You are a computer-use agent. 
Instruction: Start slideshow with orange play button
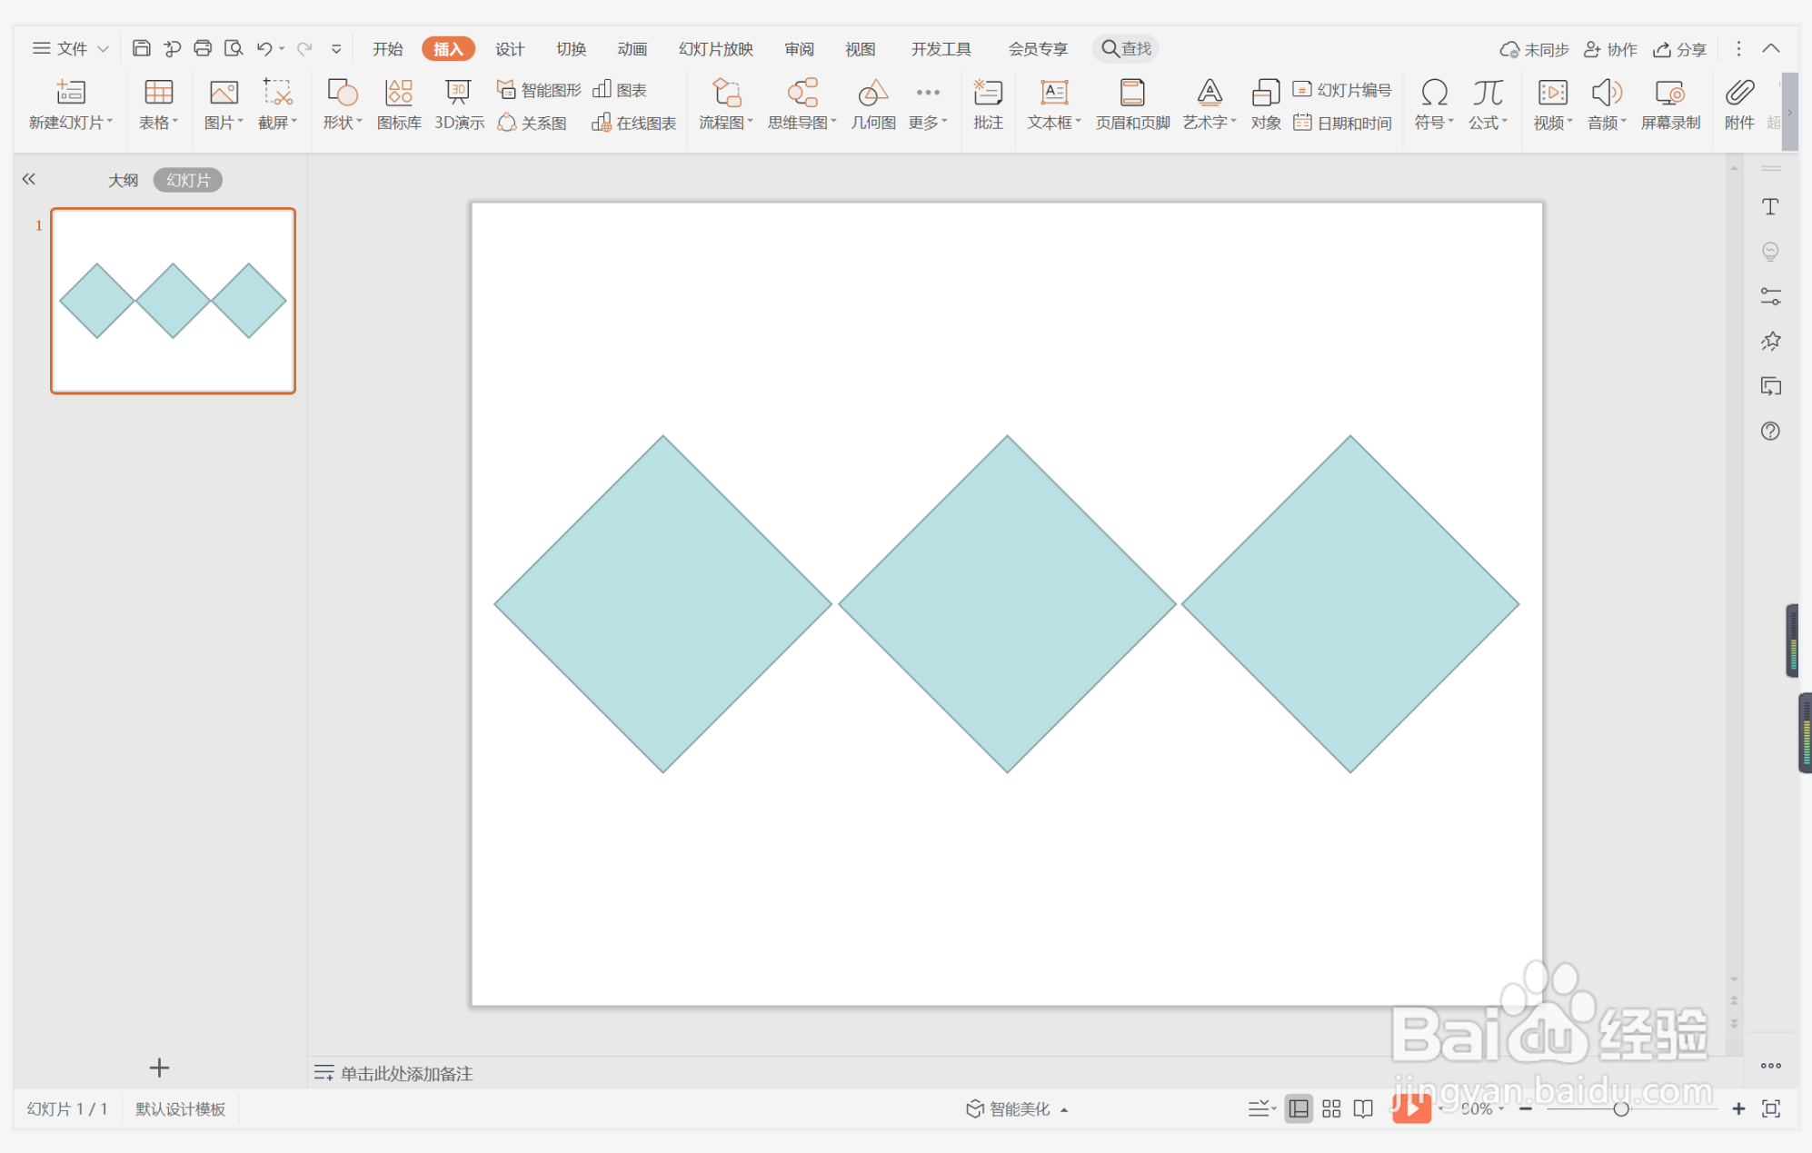[x=1411, y=1108]
